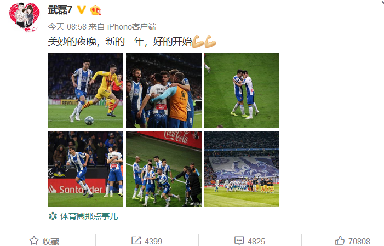Viewport: 384px width, 246px height.
Task: Open comments via speech bubble icon
Action: (x=239, y=241)
